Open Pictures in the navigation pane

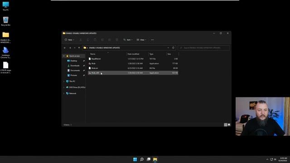pyautogui.click(x=73, y=75)
